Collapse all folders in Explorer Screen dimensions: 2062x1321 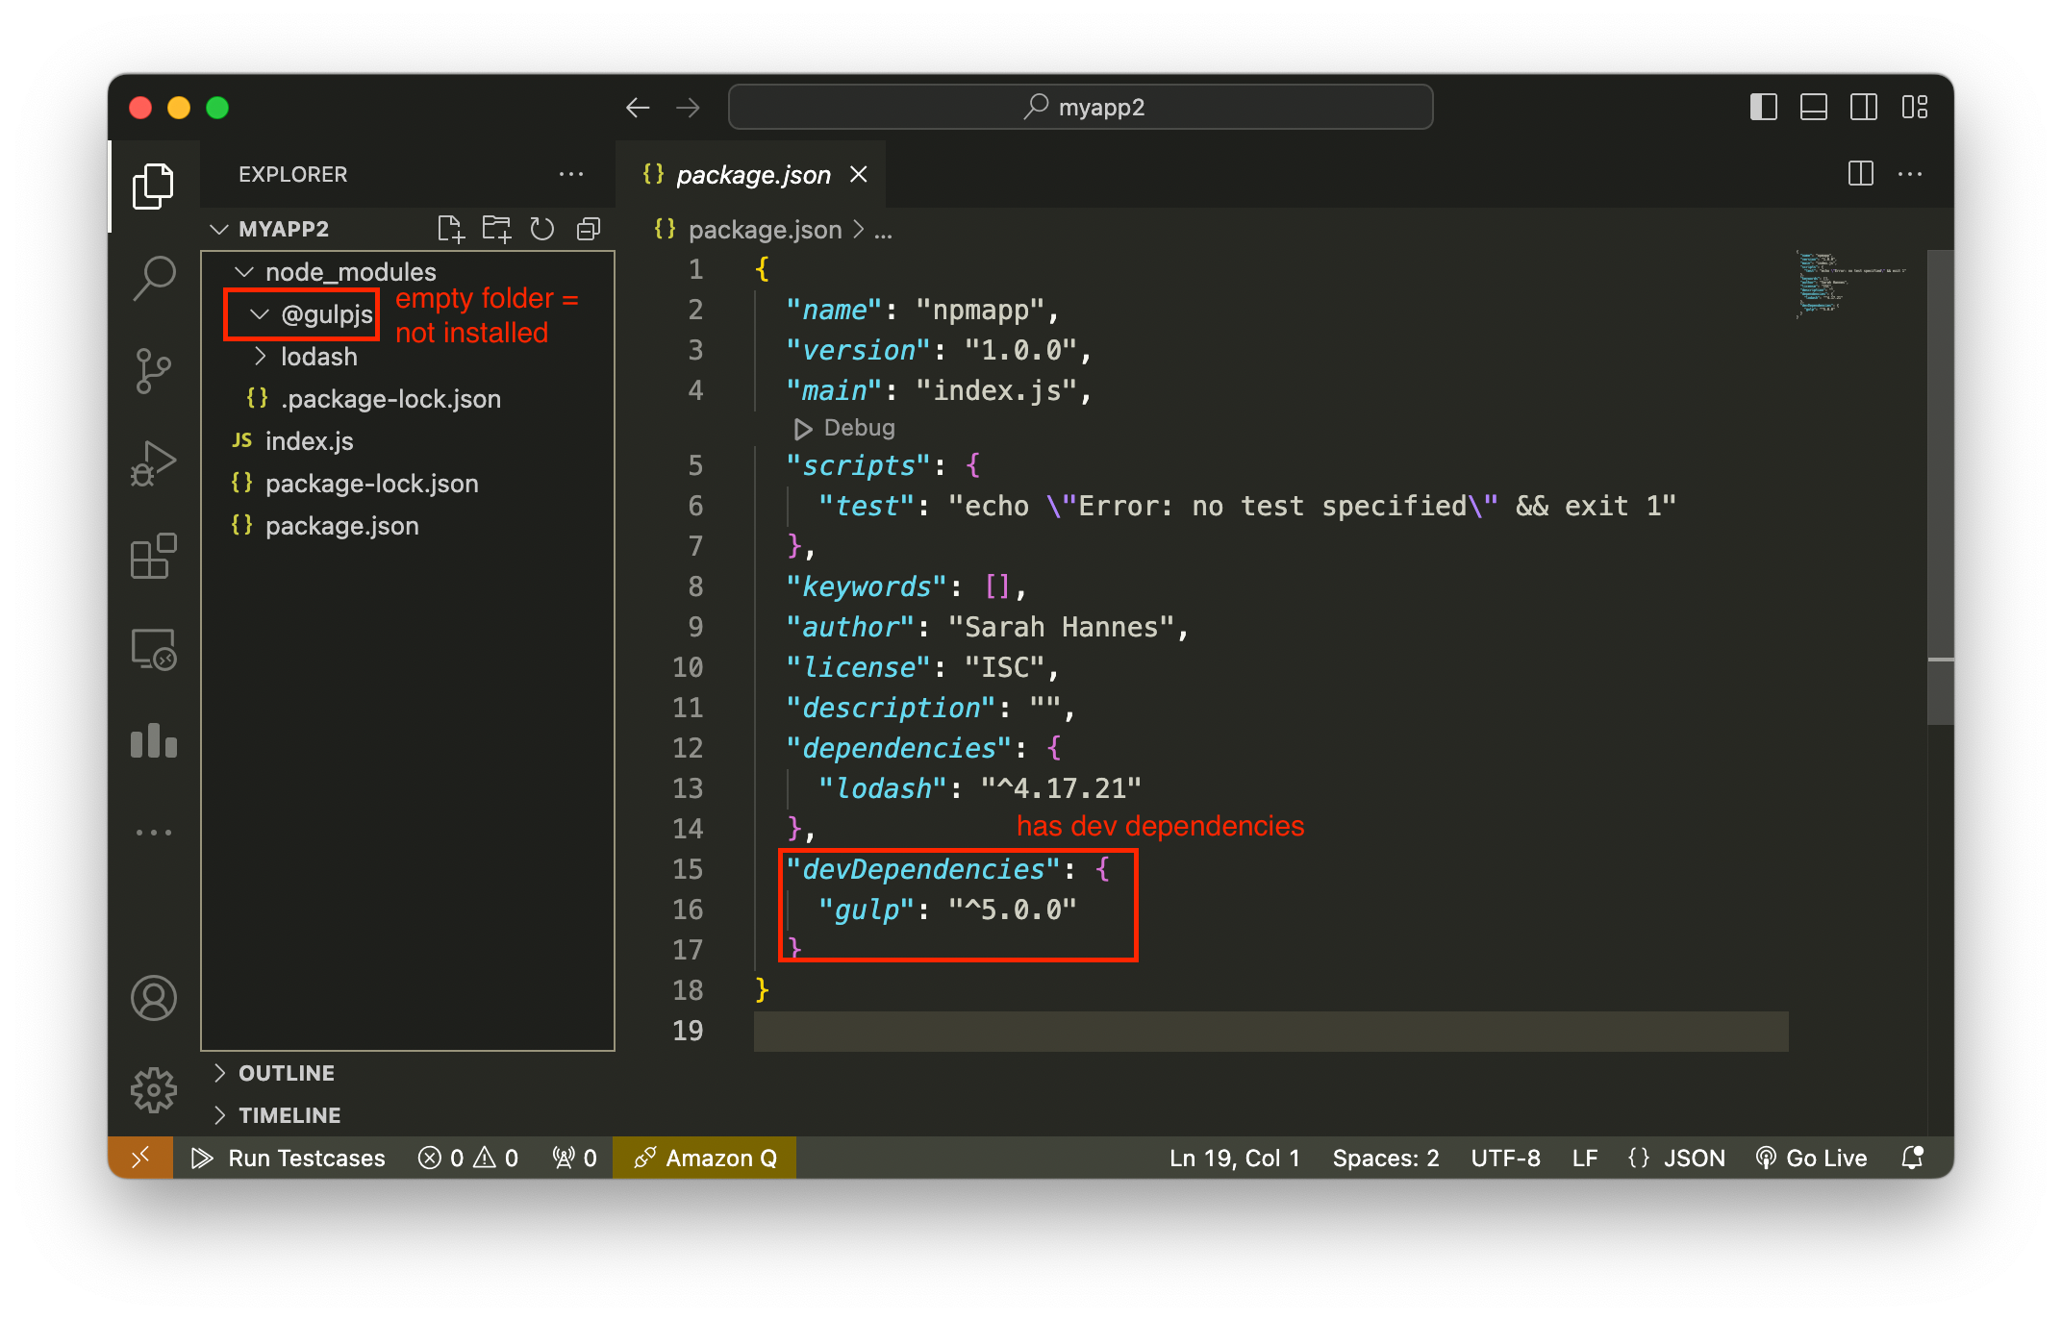tap(589, 229)
